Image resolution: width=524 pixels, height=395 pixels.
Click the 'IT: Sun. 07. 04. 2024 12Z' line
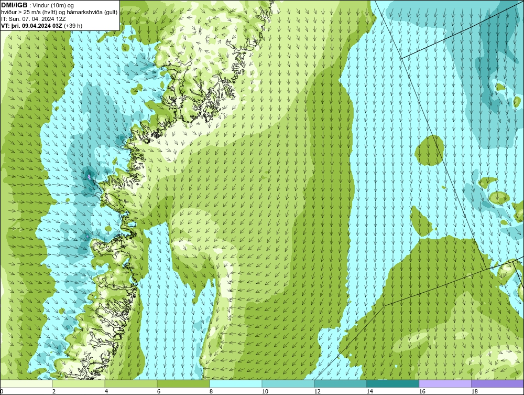(x=34, y=19)
